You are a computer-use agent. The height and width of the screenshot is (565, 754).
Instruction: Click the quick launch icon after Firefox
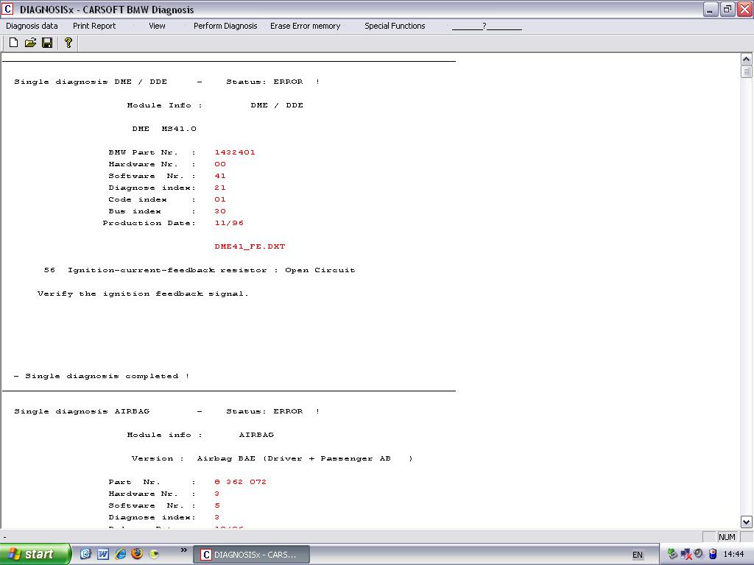point(154,554)
